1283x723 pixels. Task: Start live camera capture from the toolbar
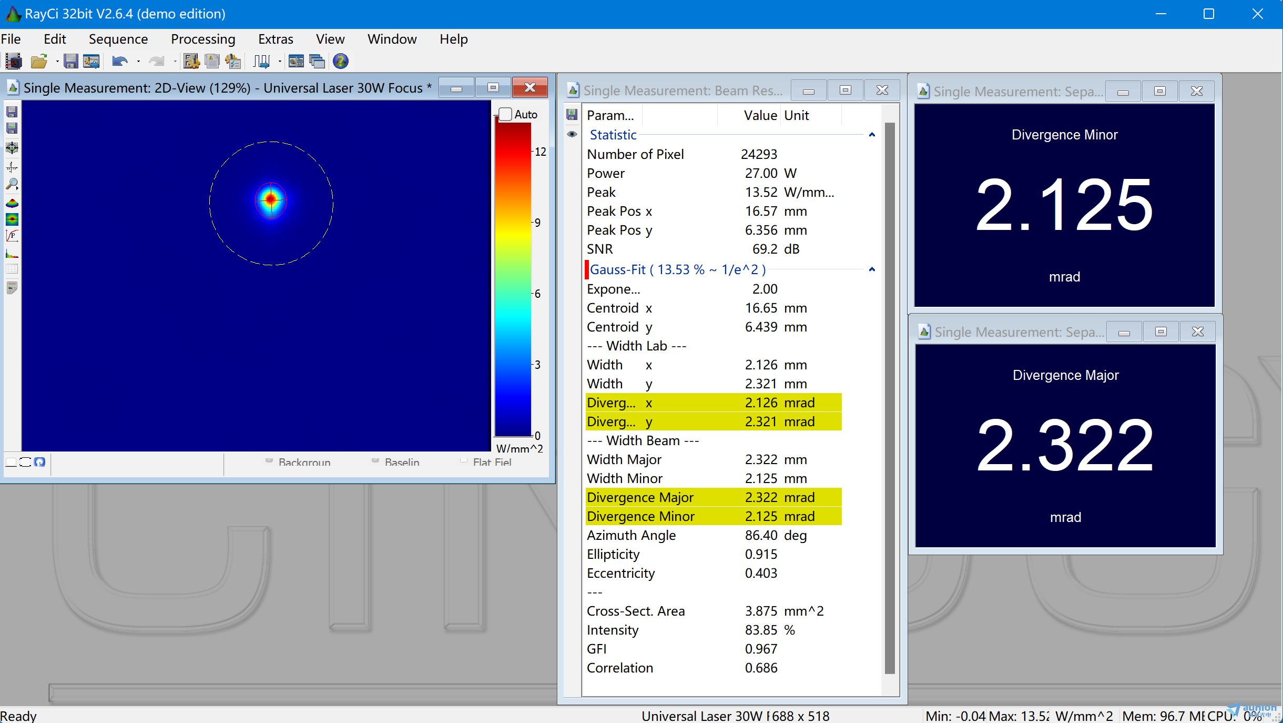tap(14, 62)
